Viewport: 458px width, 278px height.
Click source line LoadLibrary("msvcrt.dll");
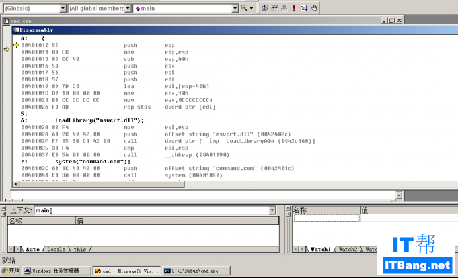pyautogui.click(x=100, y=120)
